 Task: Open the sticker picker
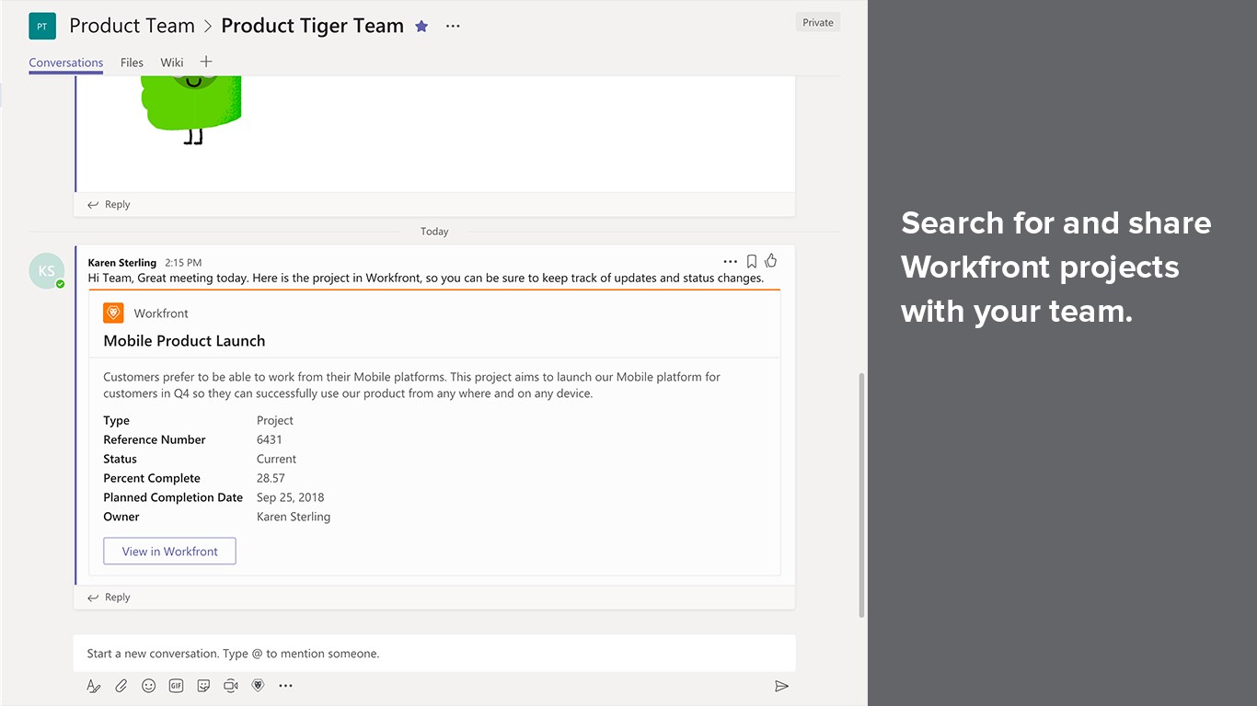(x=203, y=686)
